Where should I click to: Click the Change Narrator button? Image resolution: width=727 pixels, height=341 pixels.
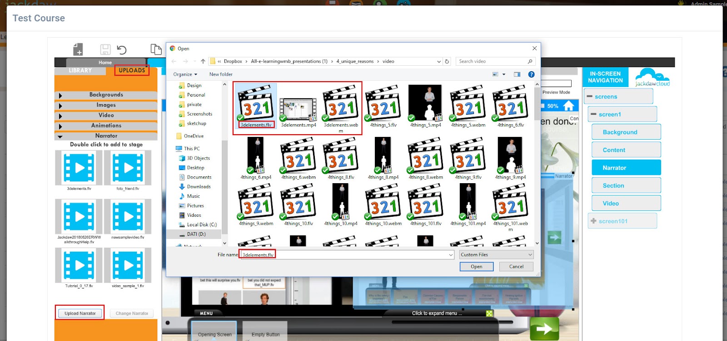tap(132, 313)
